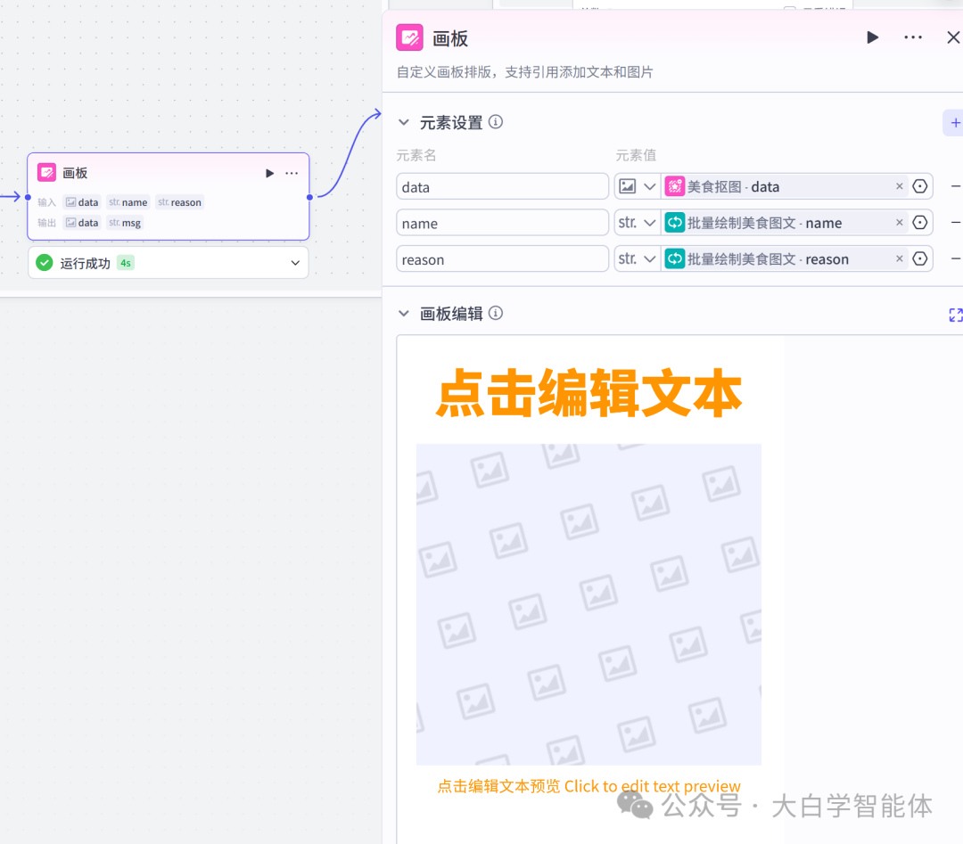Click the hexagon settings icon on the data row
Image resolution: width=963 pixels, height=844 pixels.
(919, 186)
